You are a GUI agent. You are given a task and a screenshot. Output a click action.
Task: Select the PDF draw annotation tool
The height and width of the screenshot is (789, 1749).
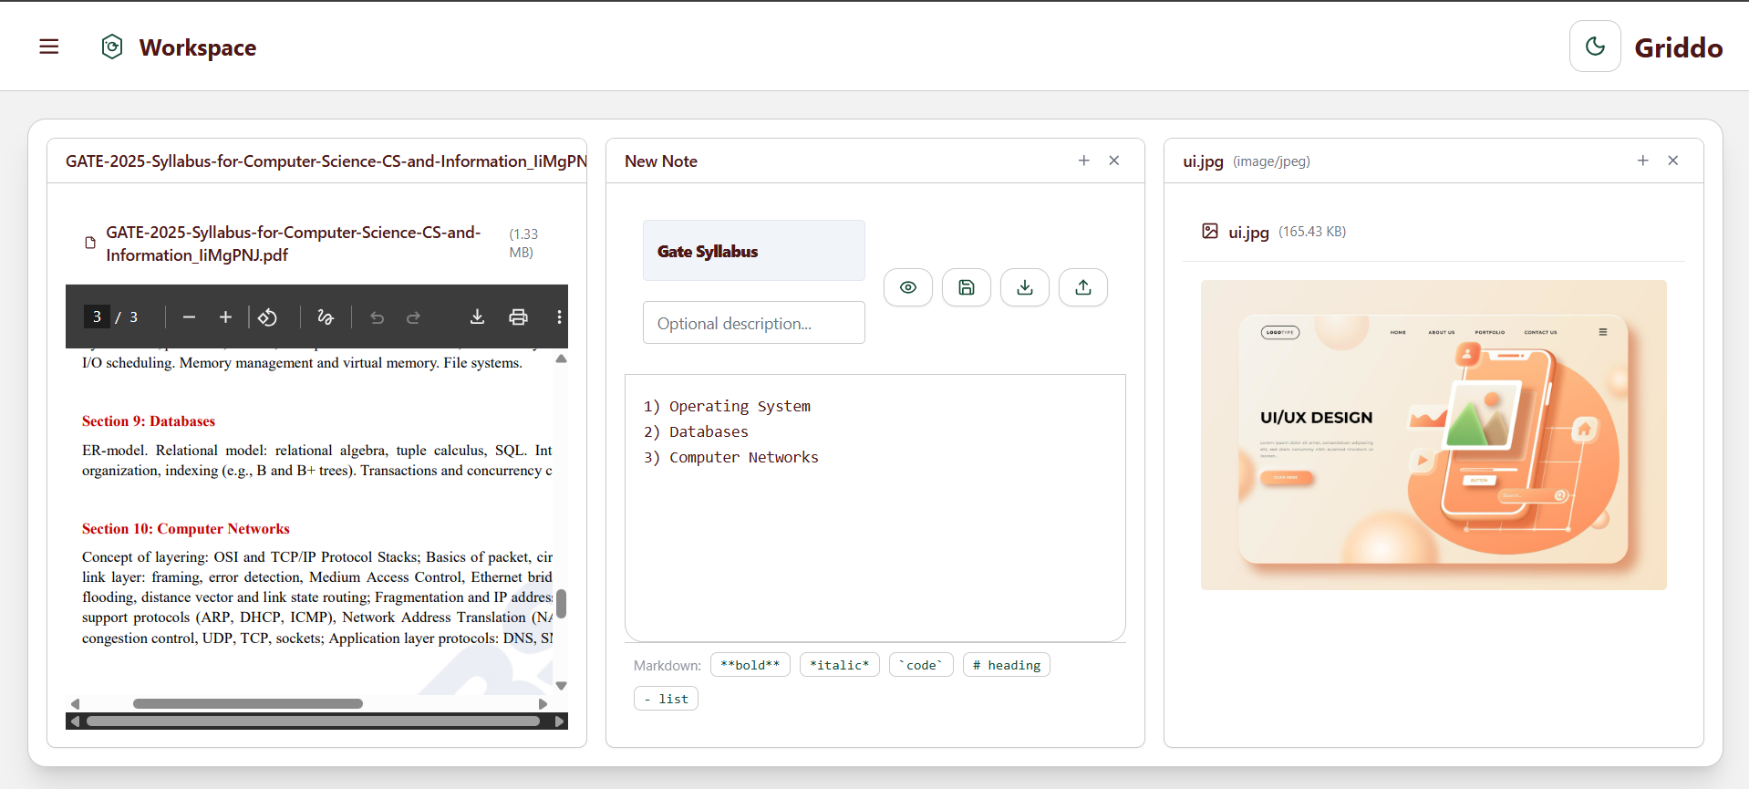(x=326, y=317)
